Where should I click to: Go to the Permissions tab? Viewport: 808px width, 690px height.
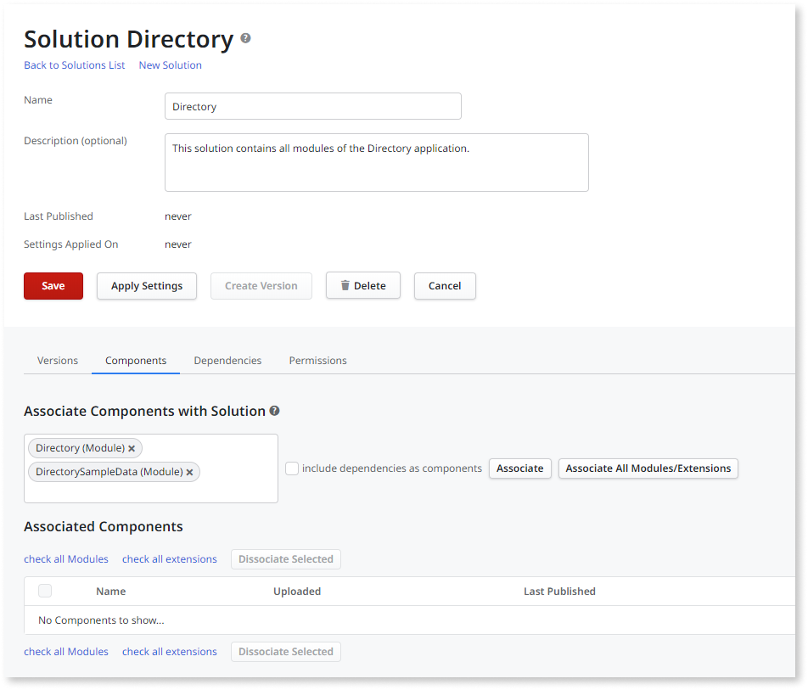coord(317,360)
